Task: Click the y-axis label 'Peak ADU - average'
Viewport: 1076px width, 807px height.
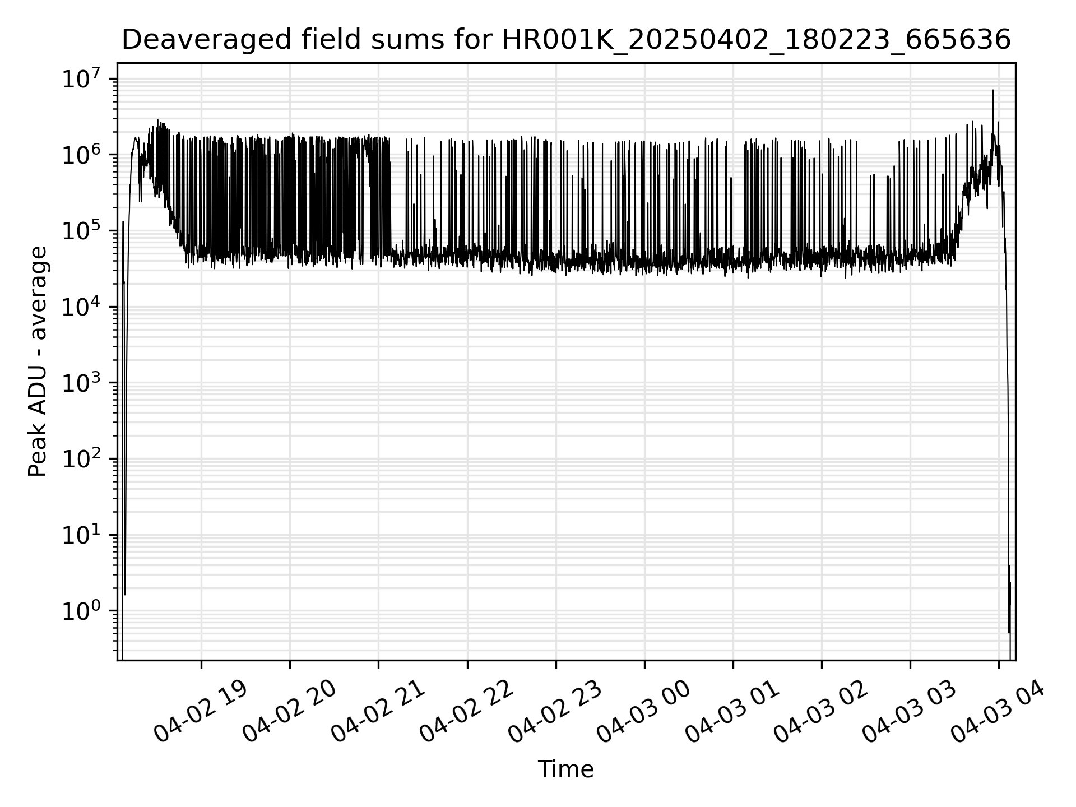Action: [38, 362]
